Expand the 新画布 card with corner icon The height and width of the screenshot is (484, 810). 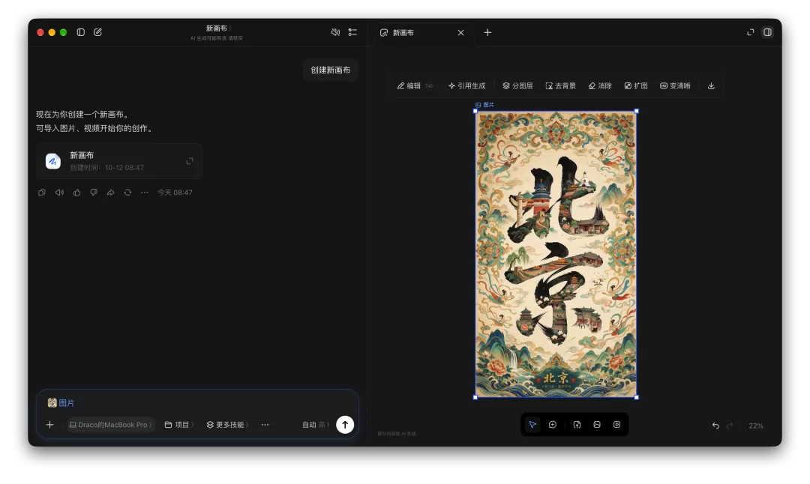pos(190,161)
